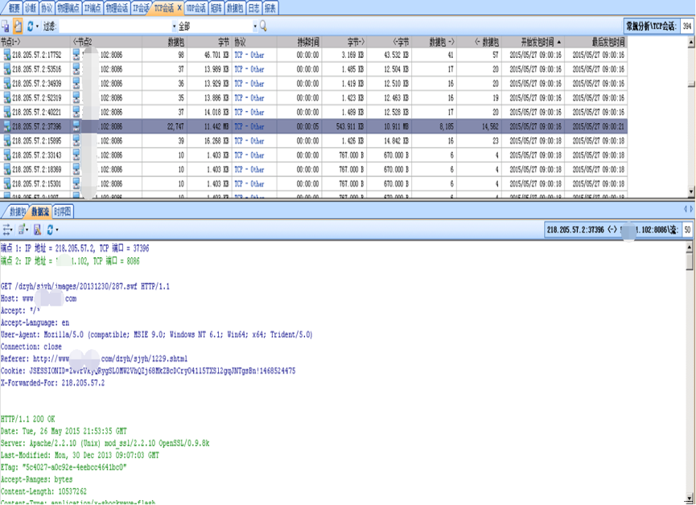696x505 pixels.
Task: Click the display format icon in lower toolbar
Action: pyautogui.click(x=22, y=230)
